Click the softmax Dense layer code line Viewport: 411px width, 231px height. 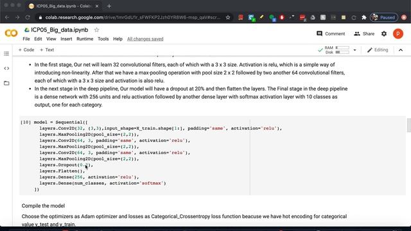103,184
